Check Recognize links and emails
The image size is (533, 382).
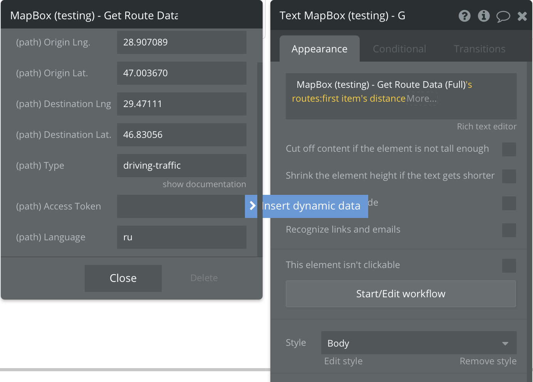point(509,230)
